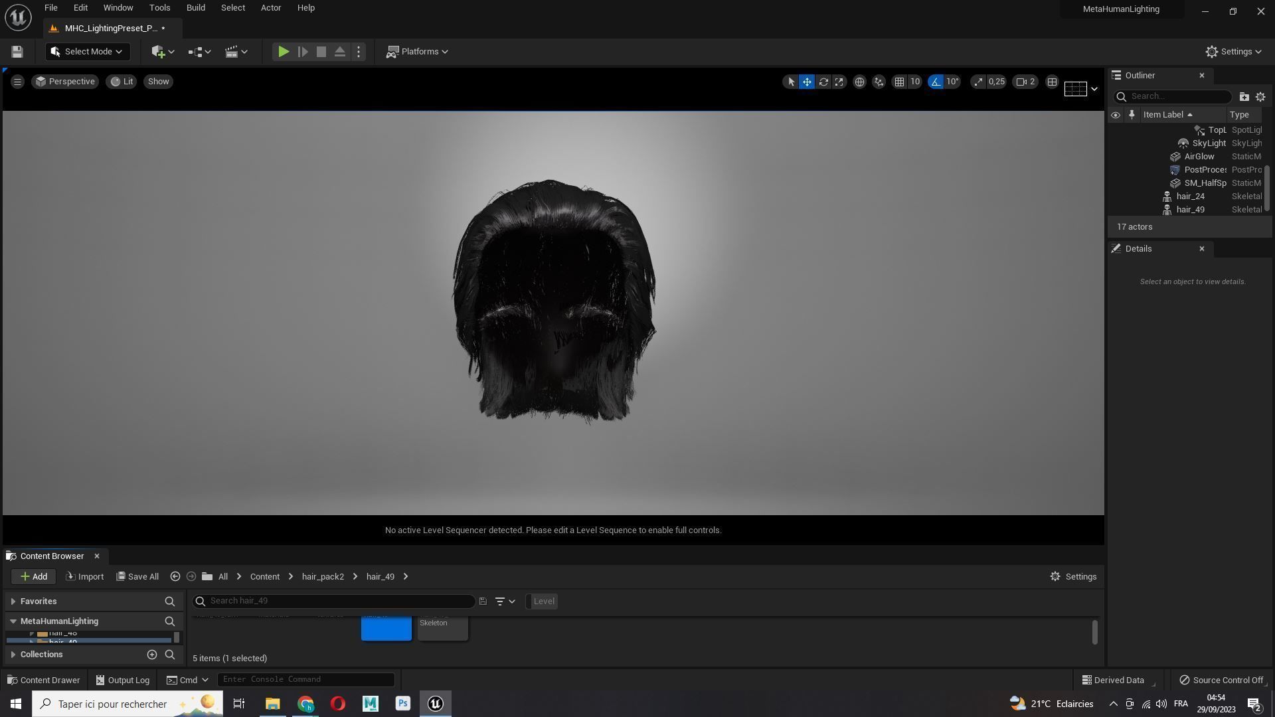Viewport: 1275px width, 717px height.
Task: Toggle grid snapping on/off
Action: tap(899, 82)
